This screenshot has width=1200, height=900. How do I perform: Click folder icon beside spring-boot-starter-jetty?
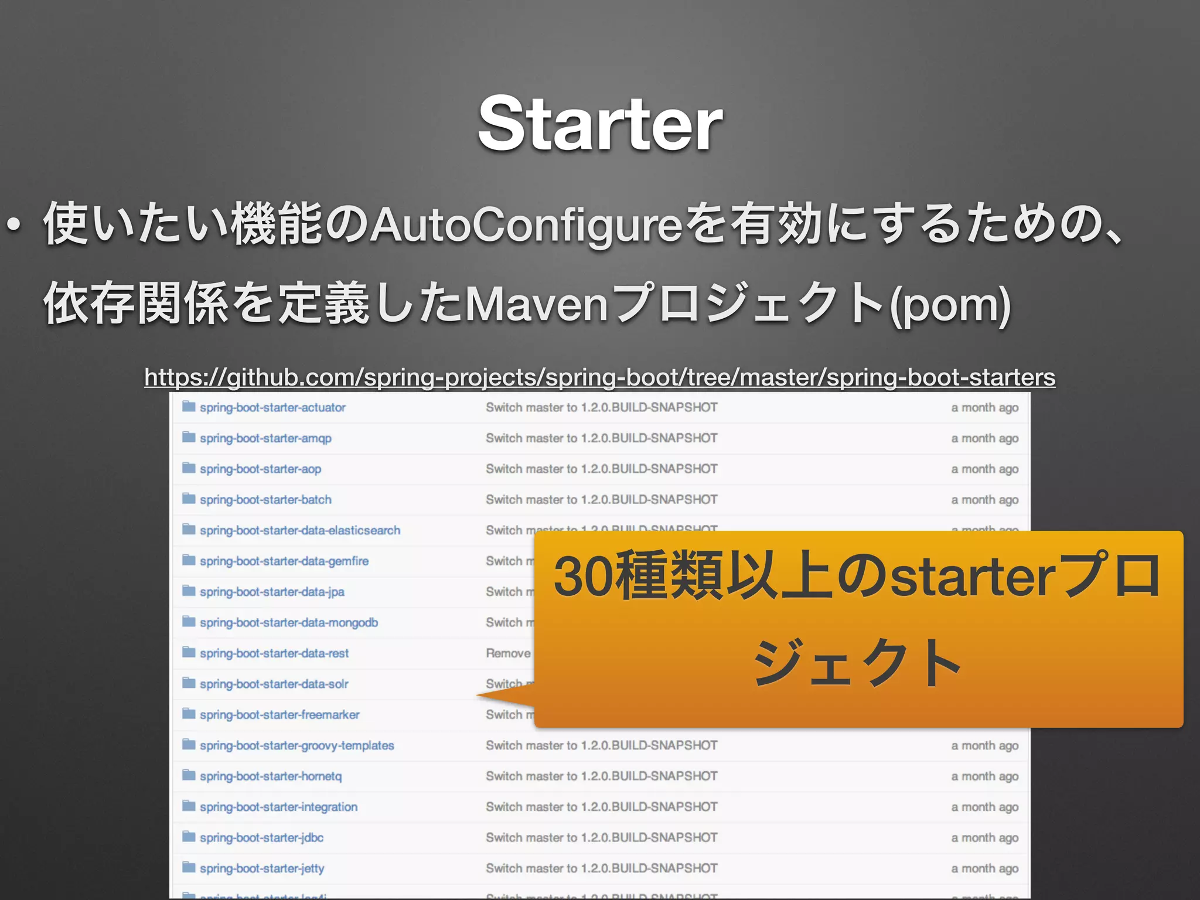click(189, 867)
